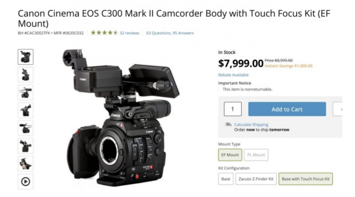Image resolution: width=355 pixels, height=197 pixels.
Task: Select the sixth camera thumbnail
Action: coord(25,146)
